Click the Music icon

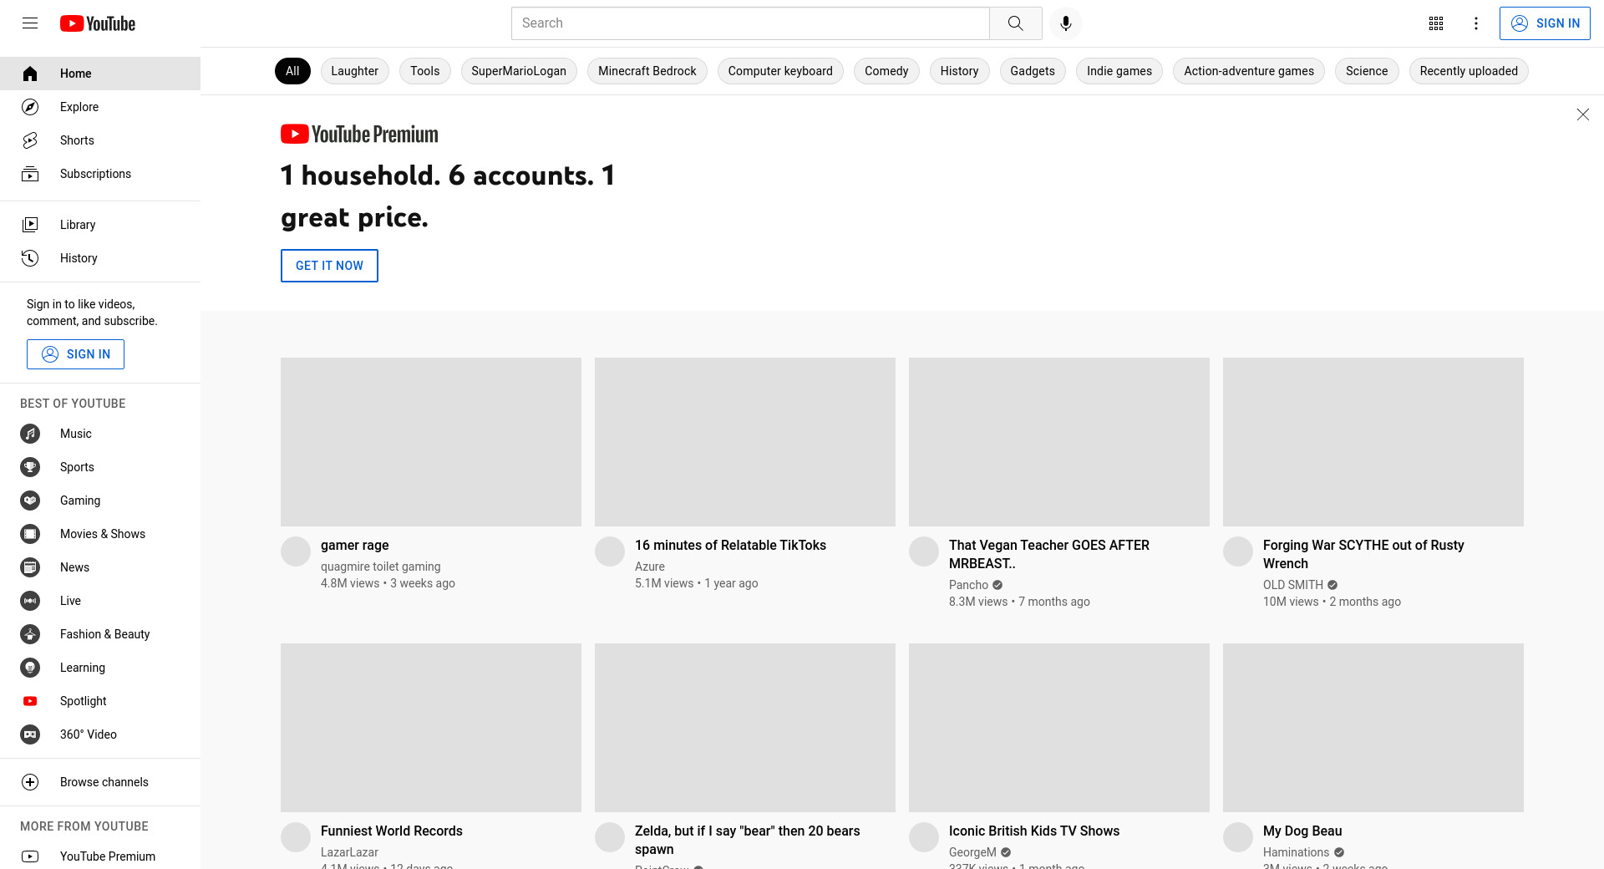(x=30, y=434)
